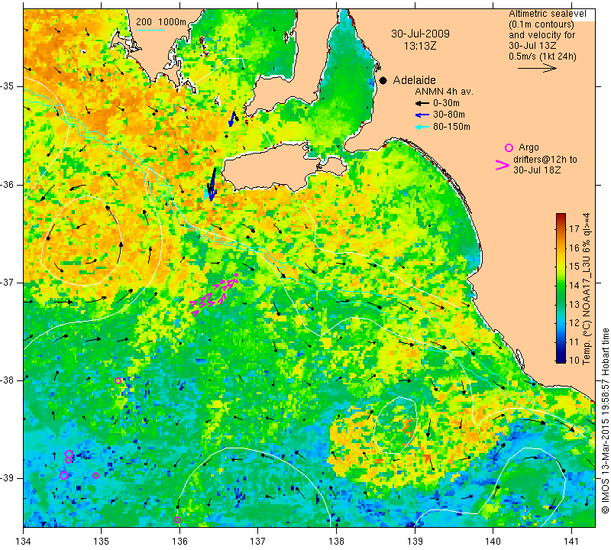Click the 17 value on colorbar scale
This screenshot has width=611, height=550.
coord(574,228)
